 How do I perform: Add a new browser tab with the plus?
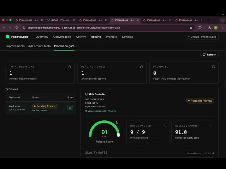click(x=208, y=20)
